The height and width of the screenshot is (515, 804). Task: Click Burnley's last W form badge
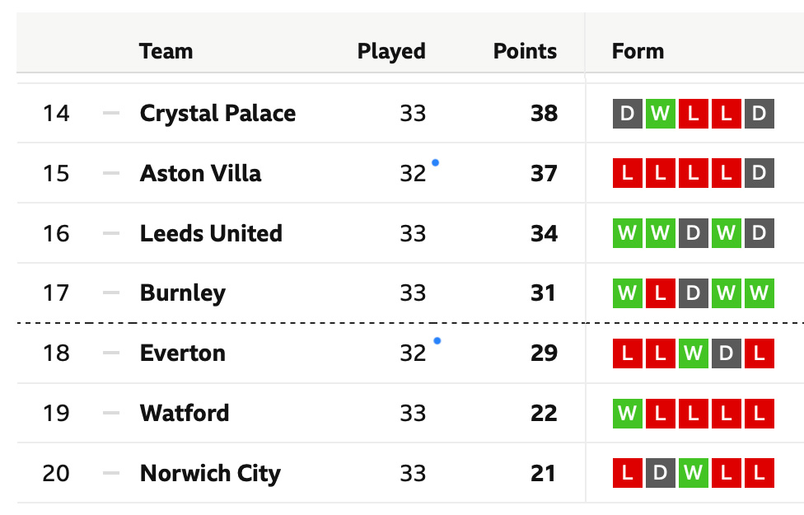759,293
